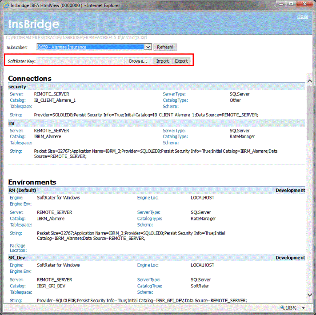This screenshot has width=316, height=315.
Task: Click the scroll-up arrow of the content pane
Action: click(x=310, y=81)
